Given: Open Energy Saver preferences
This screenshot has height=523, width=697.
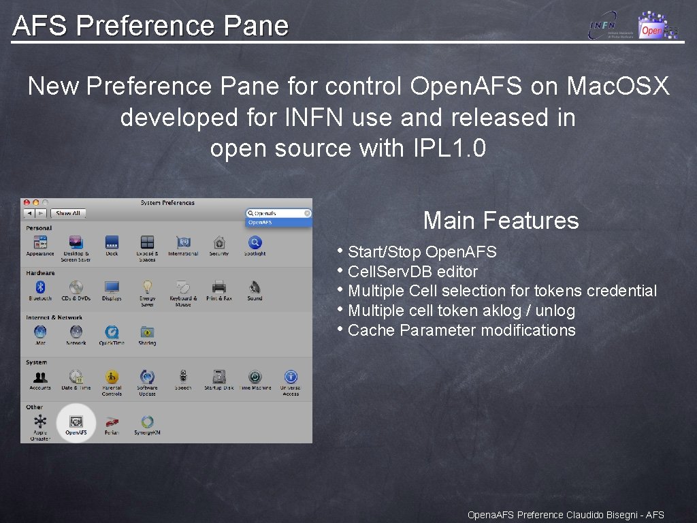Looking at the screenshot, I should [147, 293].
